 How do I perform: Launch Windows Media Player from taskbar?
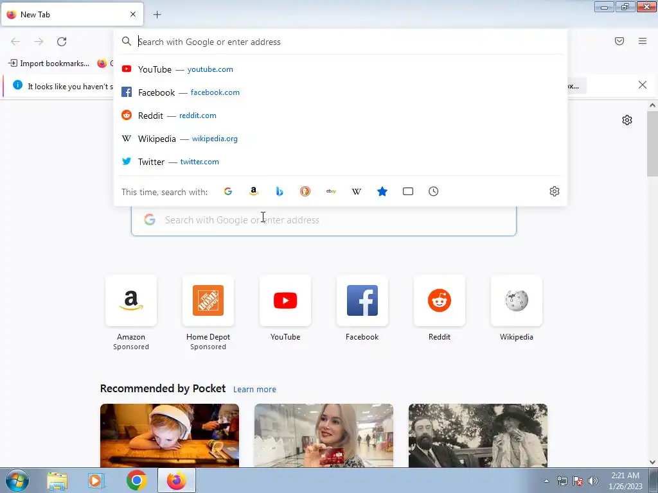tap(96, 481)
